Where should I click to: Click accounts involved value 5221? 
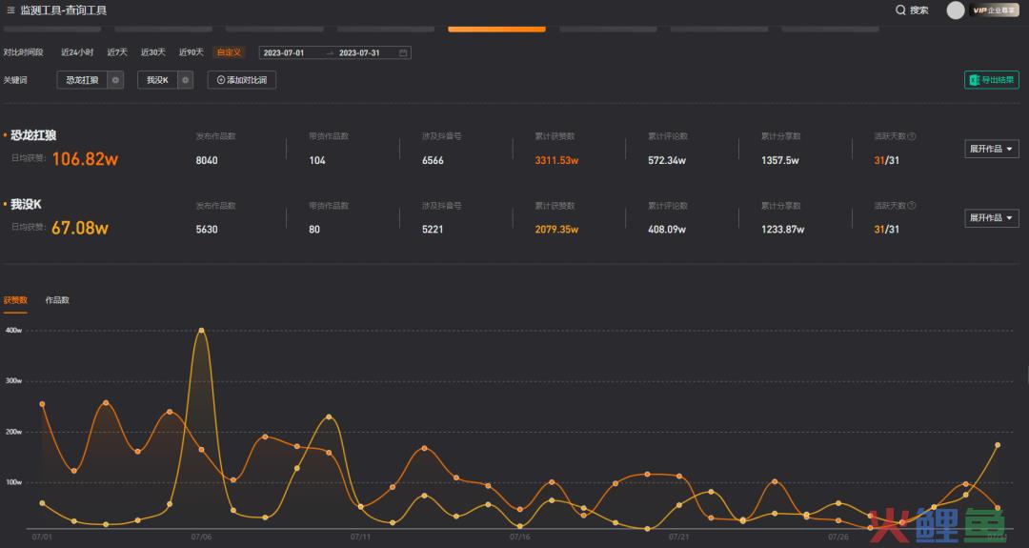tap(433, 229)
